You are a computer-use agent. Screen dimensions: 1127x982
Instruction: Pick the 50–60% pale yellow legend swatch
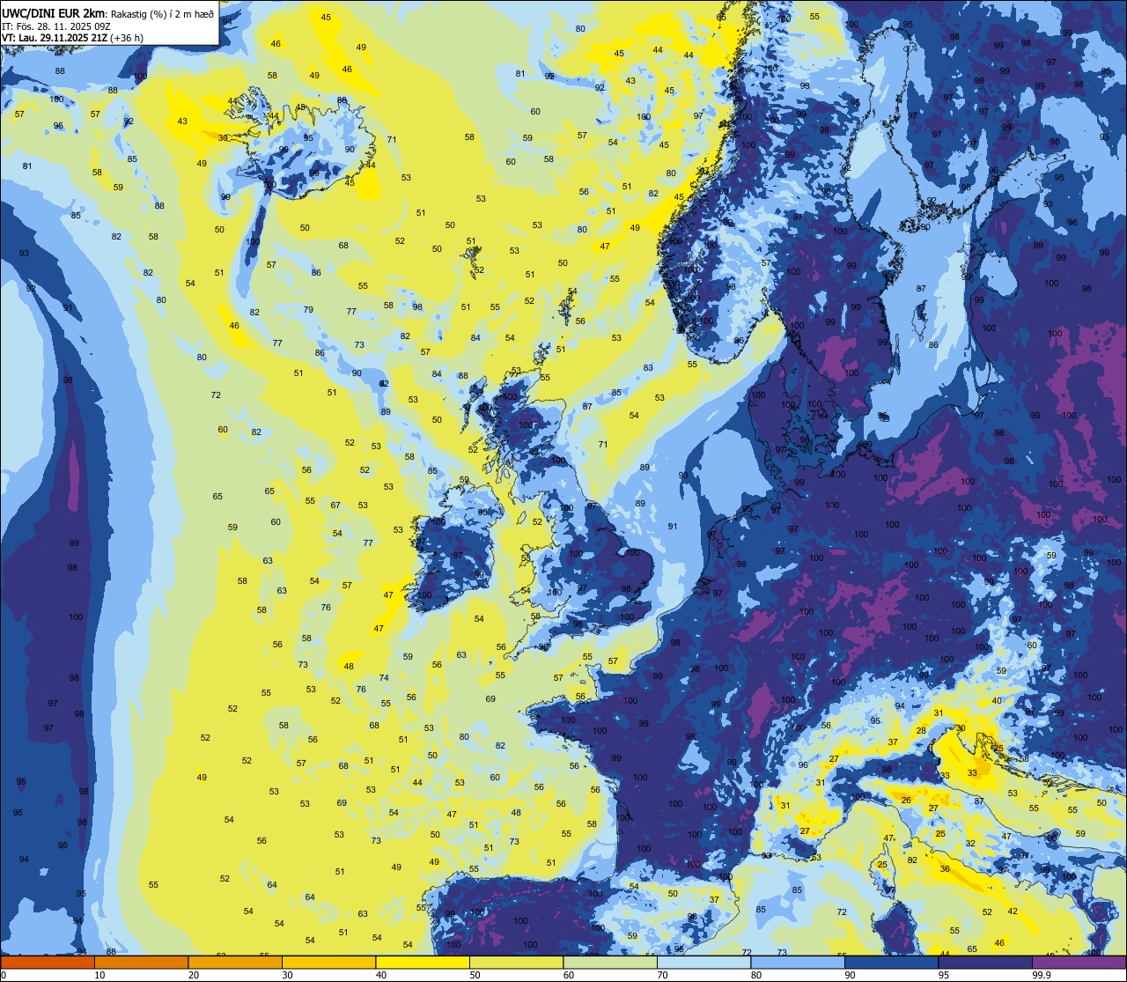click(x=516, y=962)
